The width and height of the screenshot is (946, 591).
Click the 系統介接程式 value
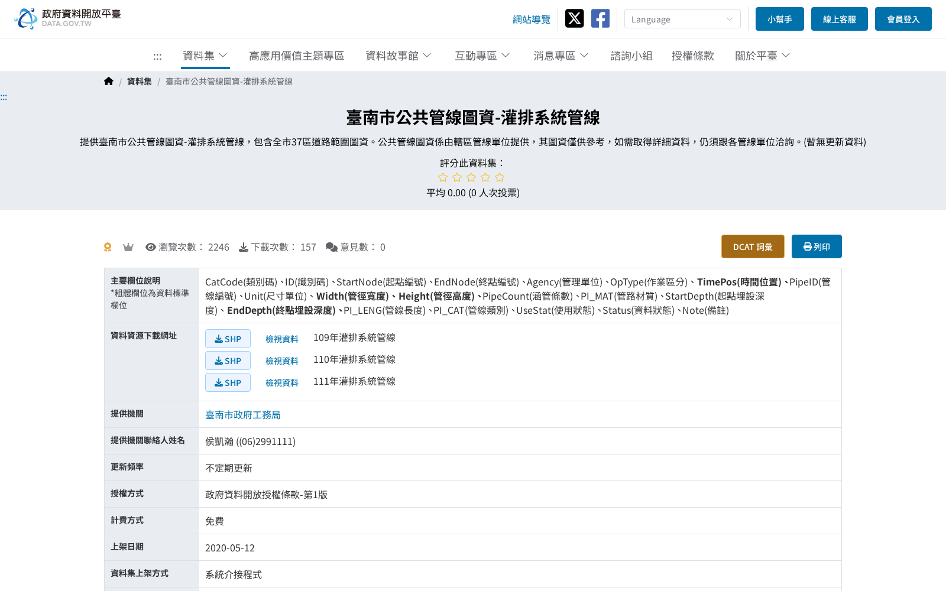pyautogui.click(x=234, y=574)
